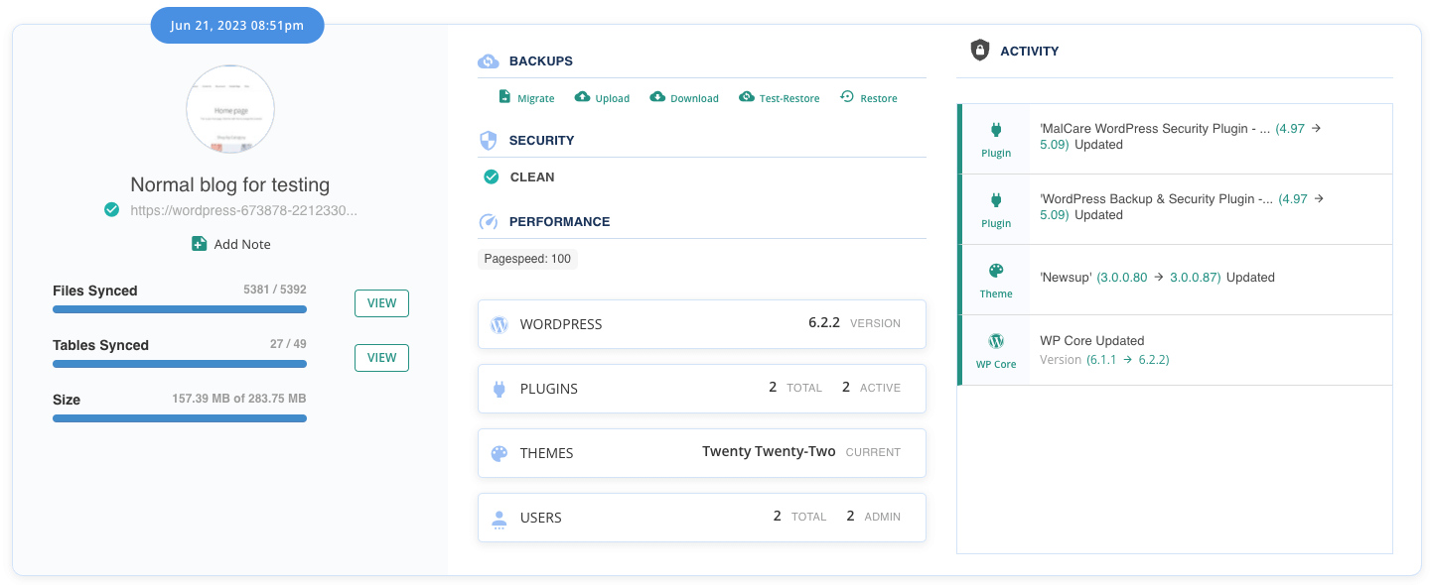Click the 5381 / 5392 files count
Image resolution: width=1430 pixels, height=585 pixels.
(275, 291)
